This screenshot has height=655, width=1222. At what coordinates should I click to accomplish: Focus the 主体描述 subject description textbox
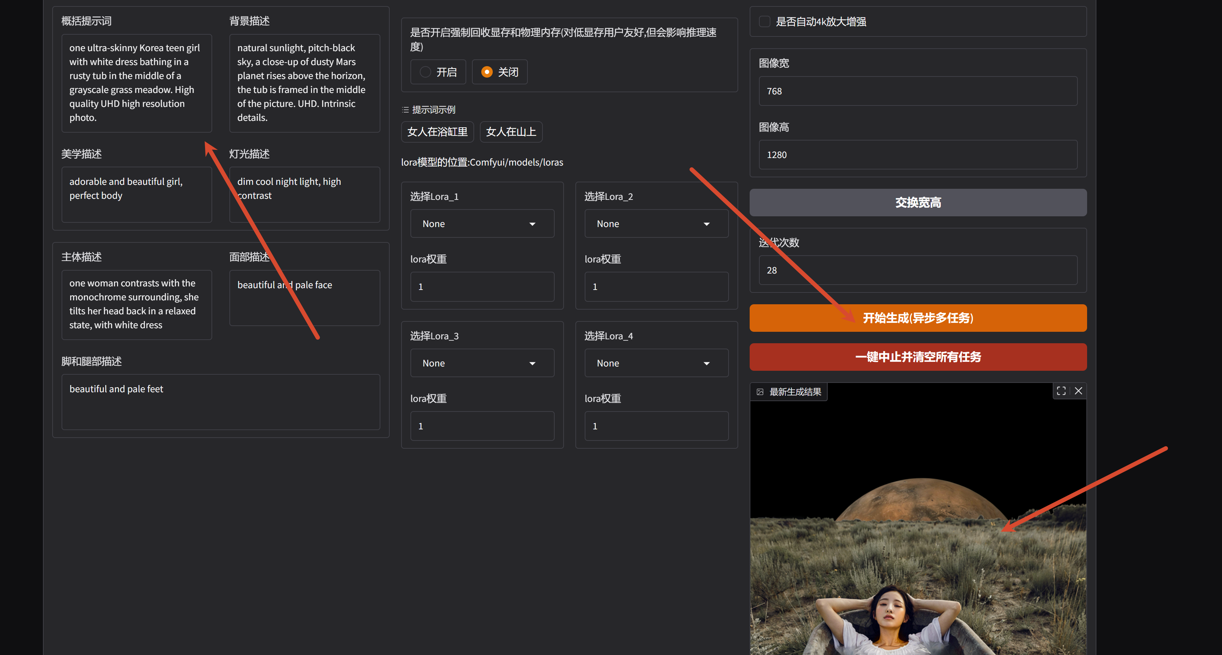pos(137,305)
